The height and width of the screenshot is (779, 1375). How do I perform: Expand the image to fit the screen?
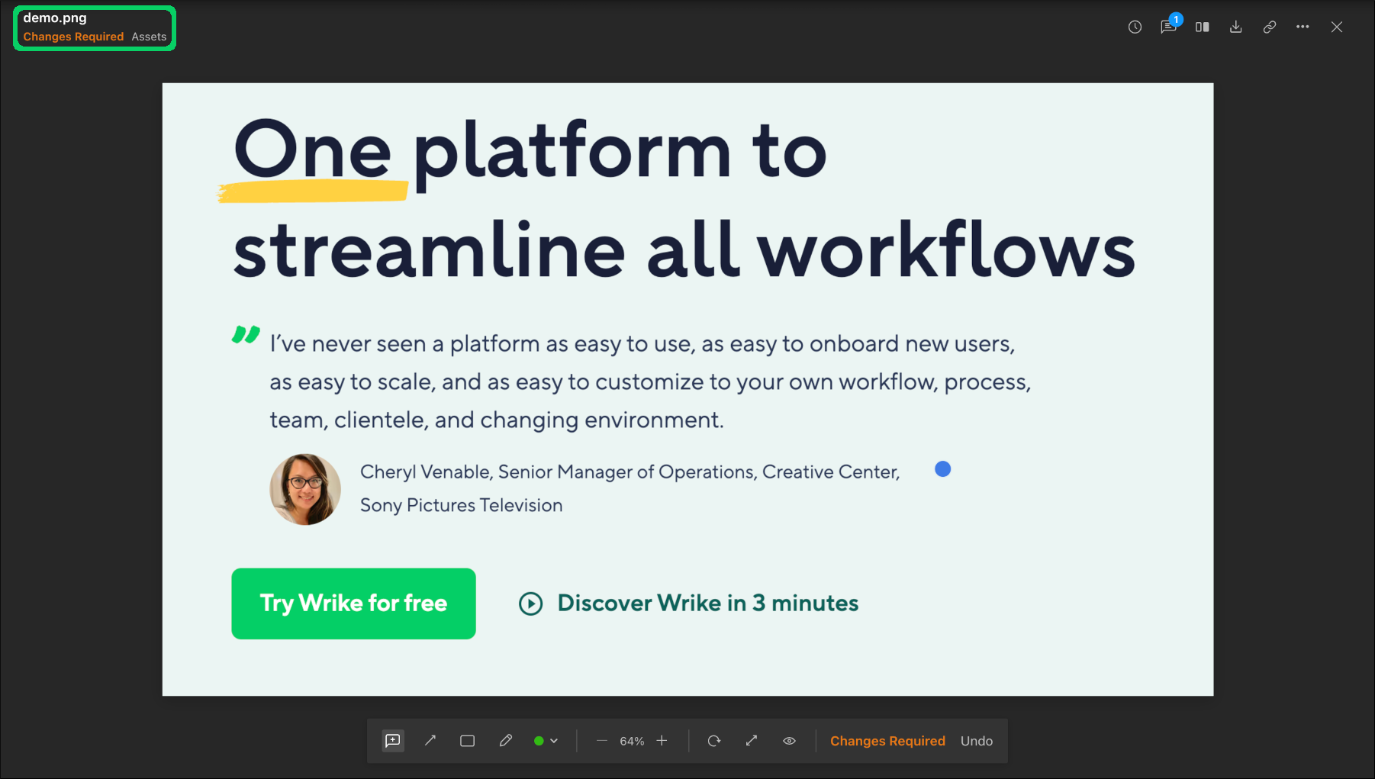point(752,741)
